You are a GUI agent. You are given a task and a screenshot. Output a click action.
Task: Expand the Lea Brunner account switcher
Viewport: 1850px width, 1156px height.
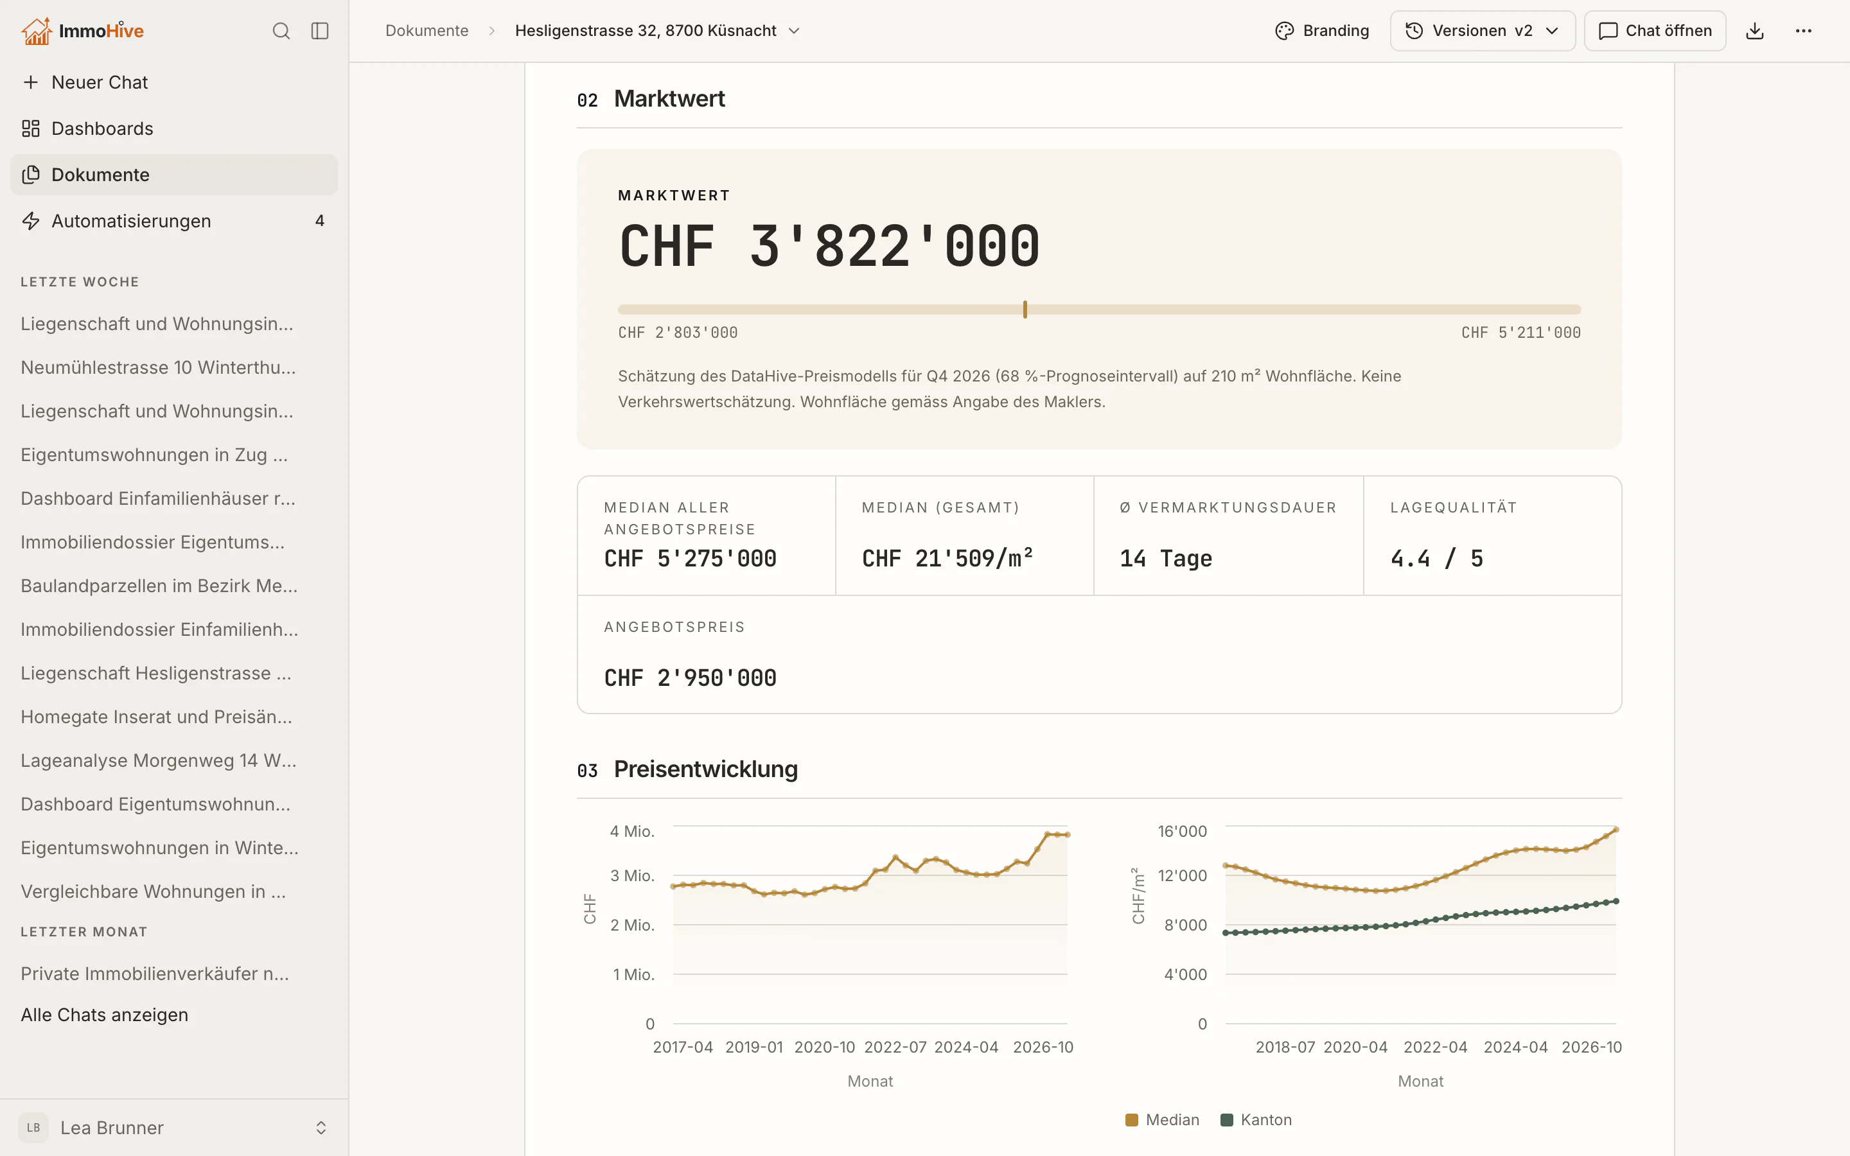point(321,1128)
